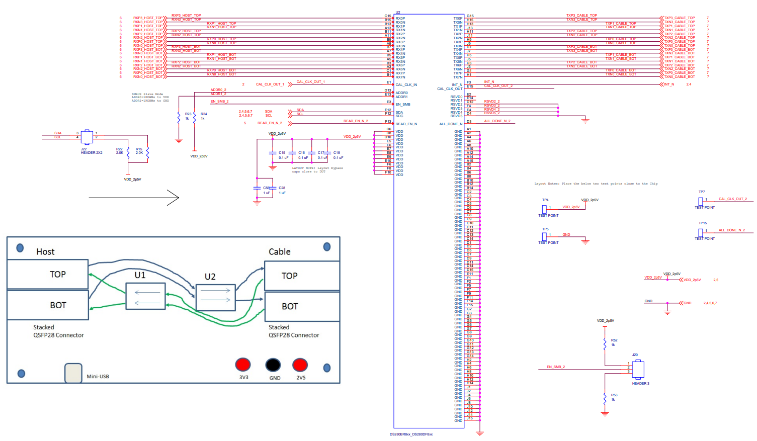The width and height of the screenshot is (757, 441).
Task: Click the Cable BOT connector box
Action: click(x=302, y=306)
